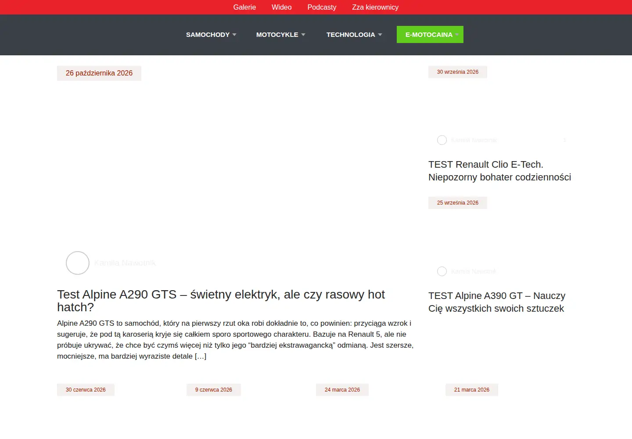Open TEST Alpine A390 GT article
The image size is (632, 439).
click(497, 302)
